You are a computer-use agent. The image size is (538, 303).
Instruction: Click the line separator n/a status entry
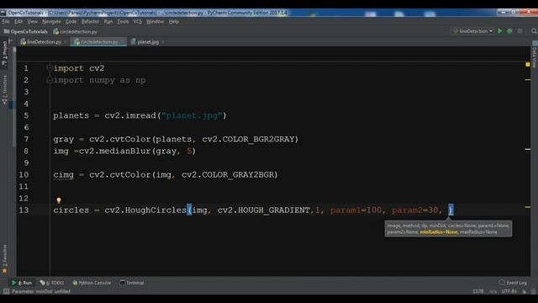click(x=493, y=291)
